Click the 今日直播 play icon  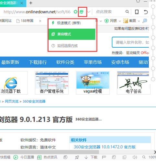point(16,157)
